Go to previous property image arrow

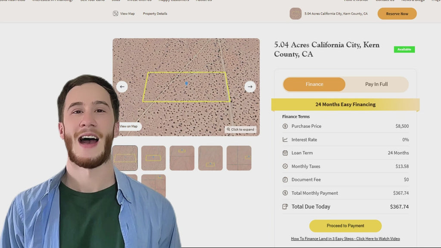pos(122,87)
